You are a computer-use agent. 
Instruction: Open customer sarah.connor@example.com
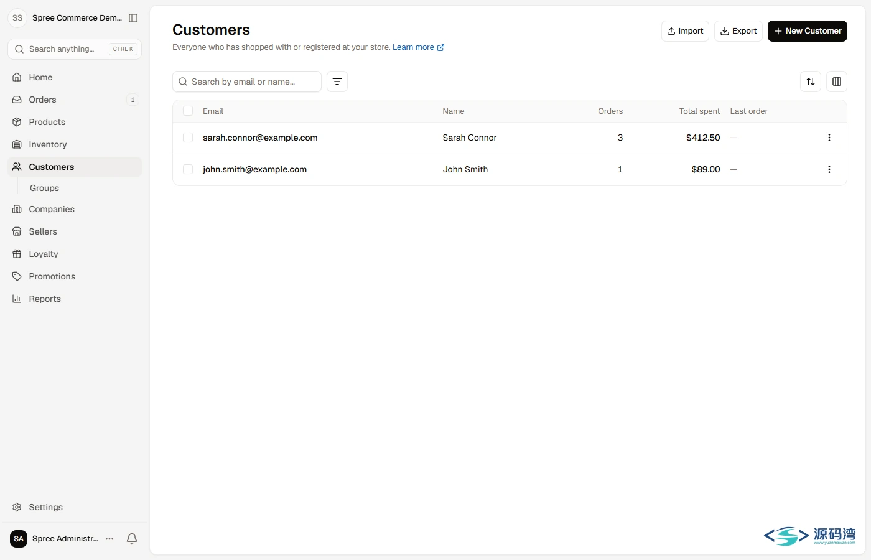click(260, 138)
